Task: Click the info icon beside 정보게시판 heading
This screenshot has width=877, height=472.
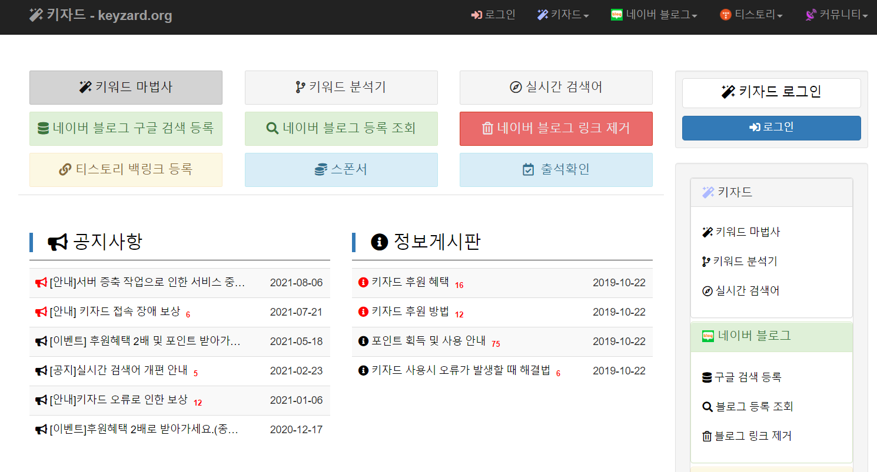Action: coord(380,242)
